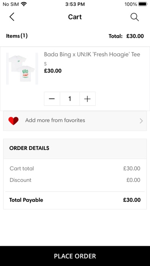The width and height of the screenshot is (150, 266).
Task: Tap the Total Payable £30.00 amount
Action: [132, 200]
